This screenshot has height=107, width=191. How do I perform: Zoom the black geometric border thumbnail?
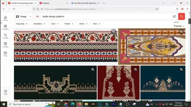point(93,69)
